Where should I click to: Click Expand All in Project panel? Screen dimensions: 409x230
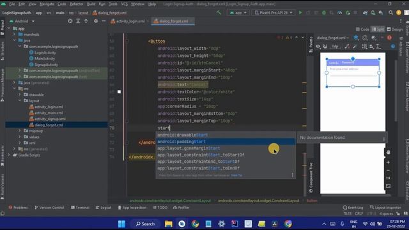click(78, 21)
